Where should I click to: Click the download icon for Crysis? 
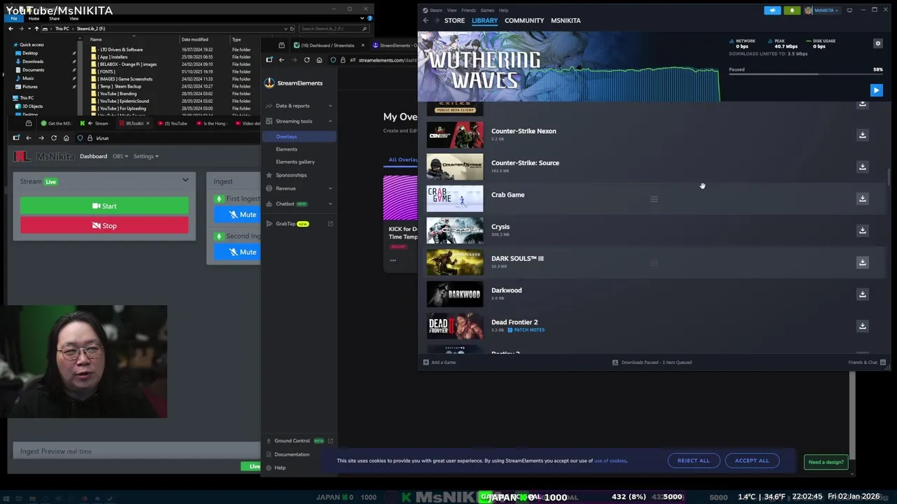pyautogui.click(x=863, y=230)
